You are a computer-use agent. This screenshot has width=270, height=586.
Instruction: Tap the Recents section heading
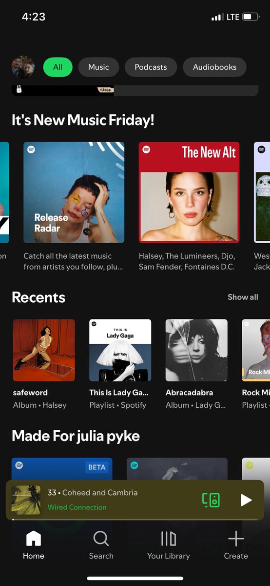[39, 297]
